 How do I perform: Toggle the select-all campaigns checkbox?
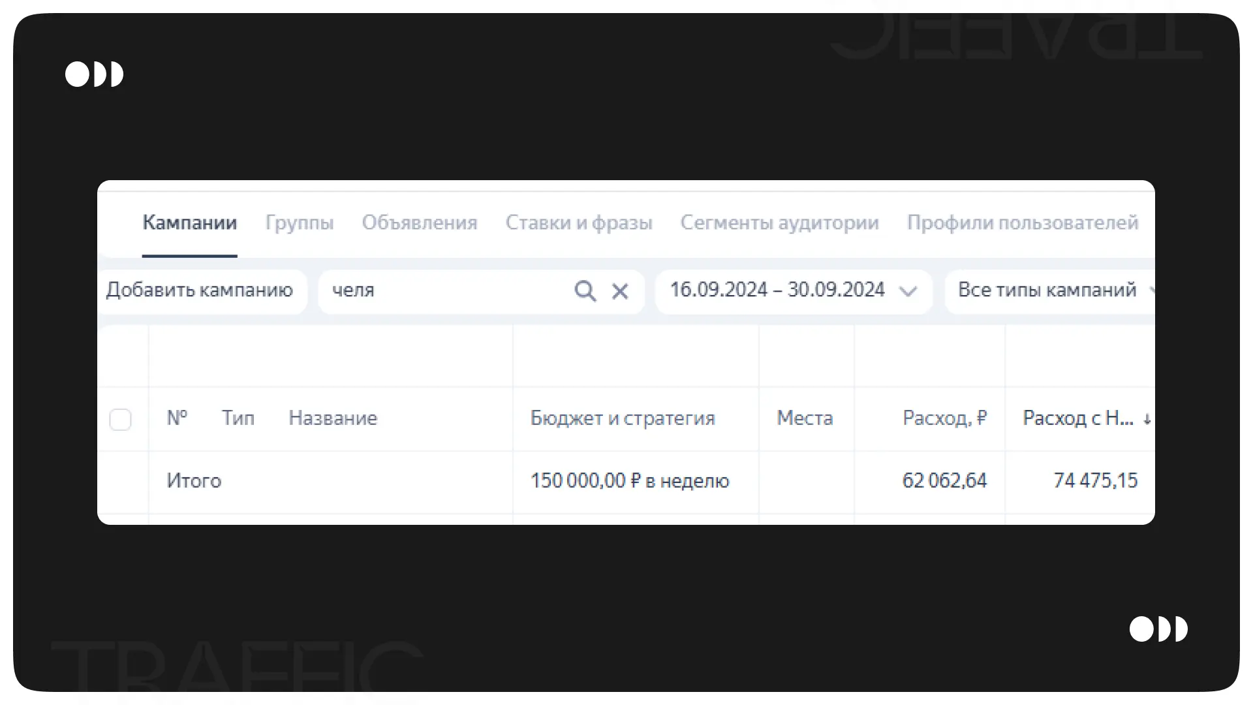click(x=120, y=419)
